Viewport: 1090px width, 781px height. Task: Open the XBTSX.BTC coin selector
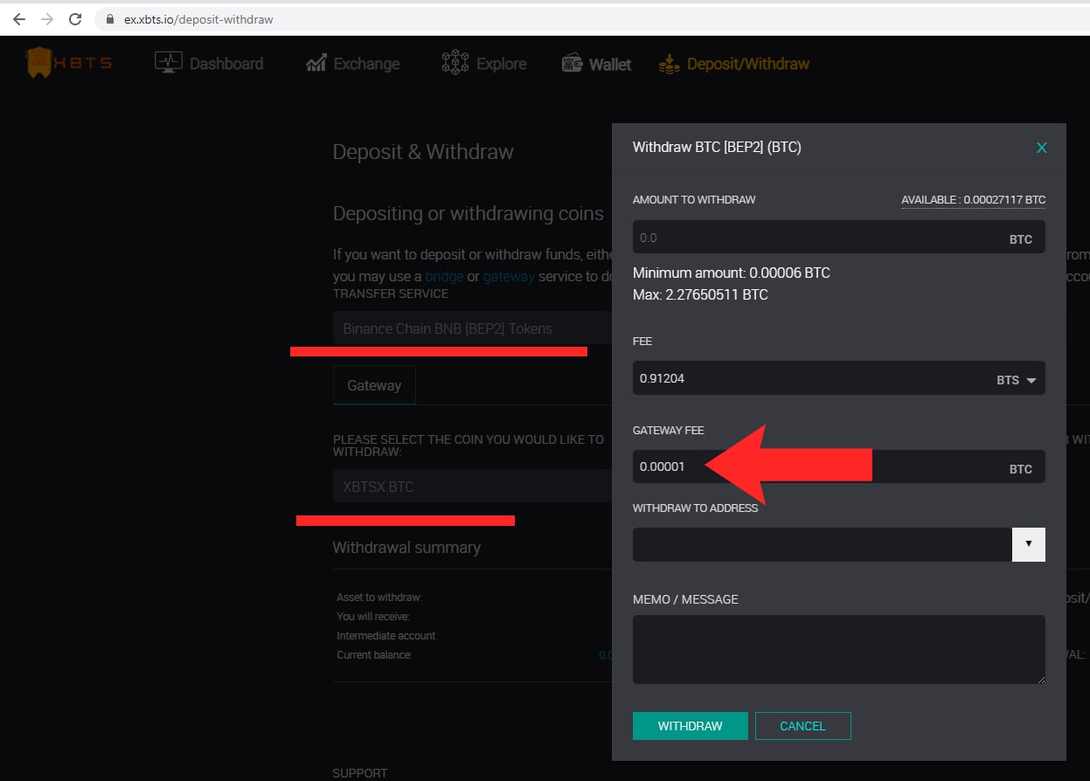click(472, 487)
